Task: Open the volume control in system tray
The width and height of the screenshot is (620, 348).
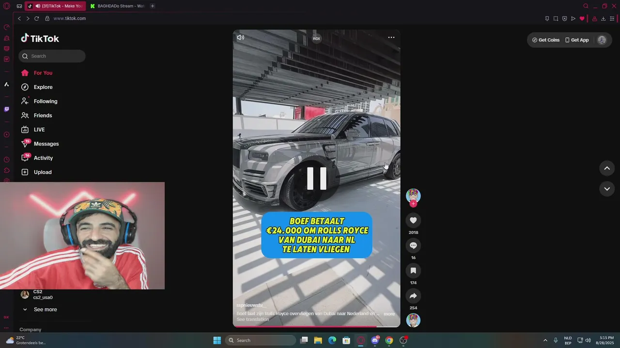Action: (588, 340)
